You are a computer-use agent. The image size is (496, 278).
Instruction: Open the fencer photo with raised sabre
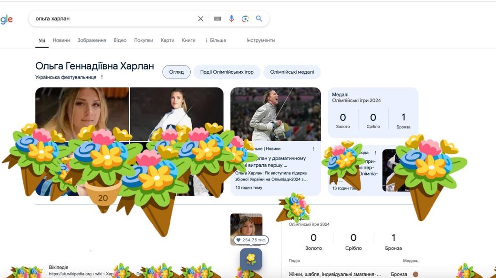pyautogui.click(x=275, y=114)
